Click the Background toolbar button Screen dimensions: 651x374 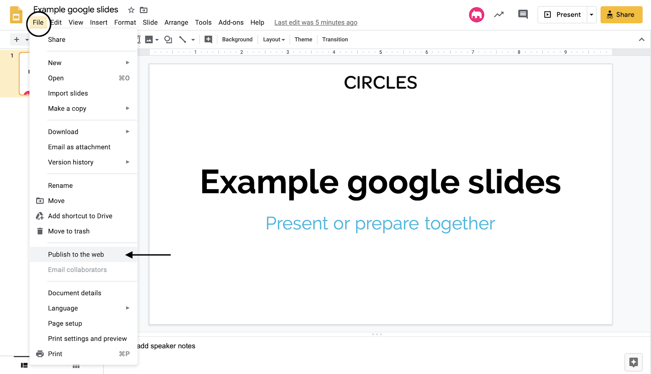(x=237, y=39)
